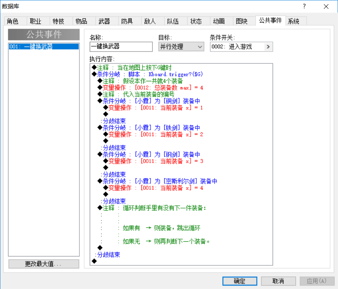Select variable line 总装备数 max = 4
Image resolution: width=338 pixels, height=289 pixels.
coord(150,87)
